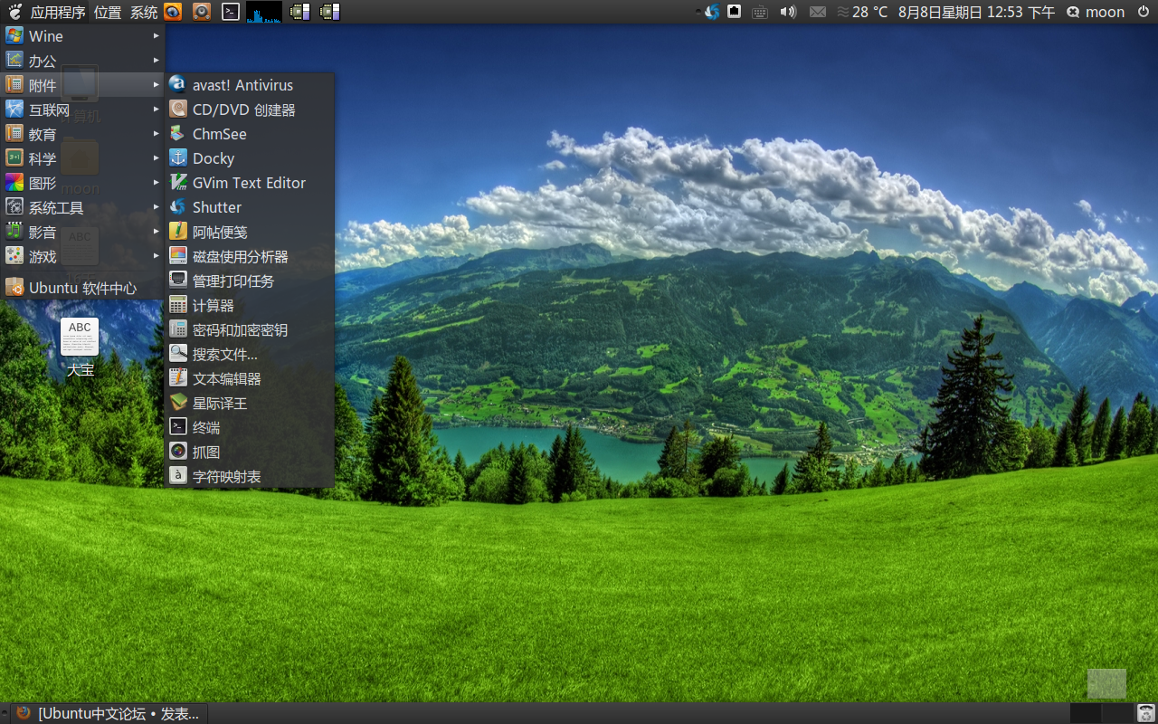Open 搜索文件... file search
This screenshot has width=1158, height=724.
coord(250,354)
